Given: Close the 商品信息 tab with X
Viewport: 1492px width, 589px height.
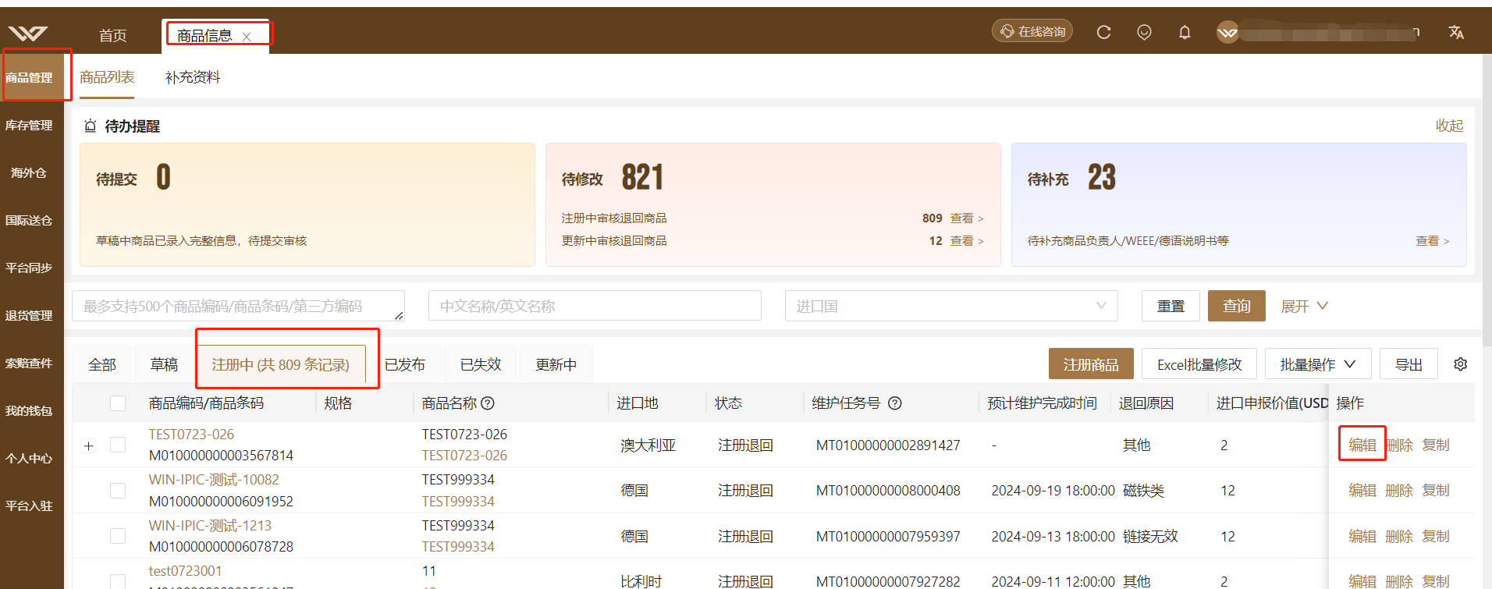Looking at the screenshot, I should [247, 37].
